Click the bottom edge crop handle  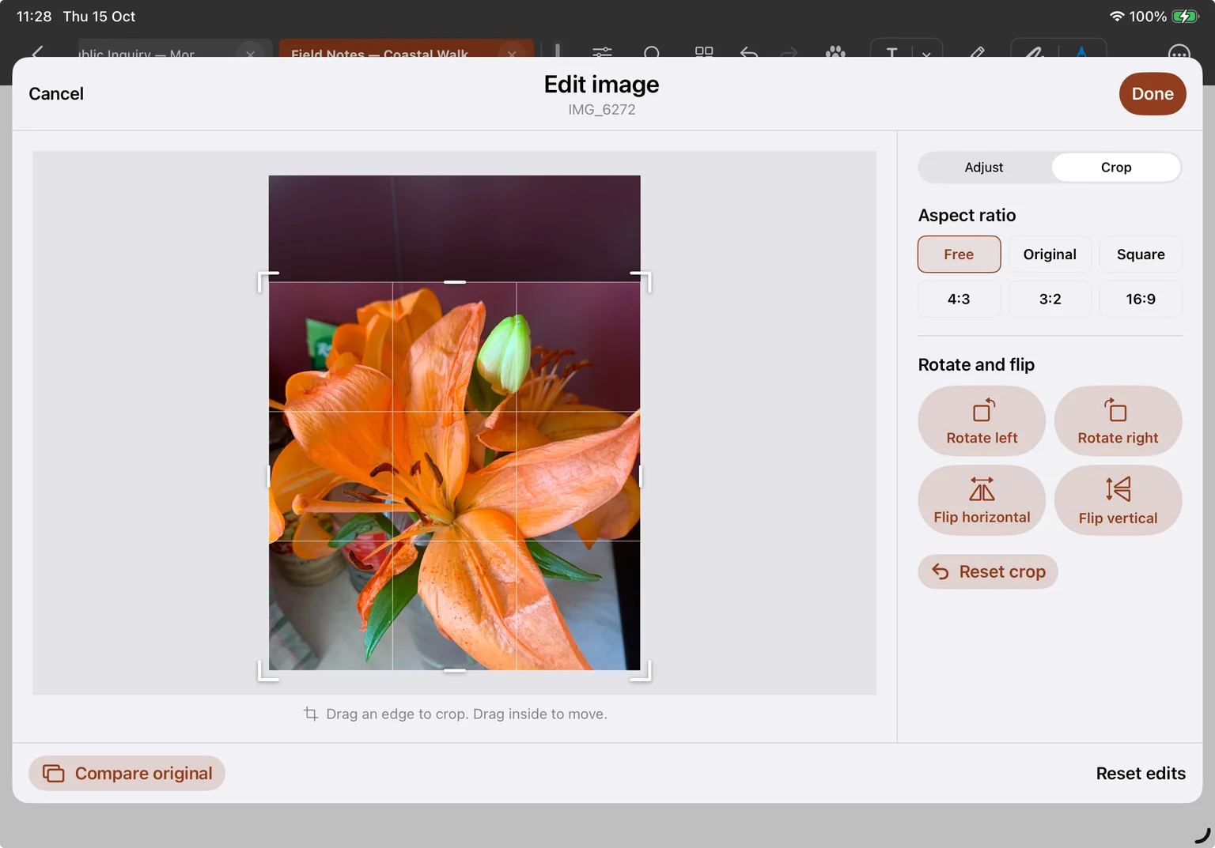tap(455, 671)
